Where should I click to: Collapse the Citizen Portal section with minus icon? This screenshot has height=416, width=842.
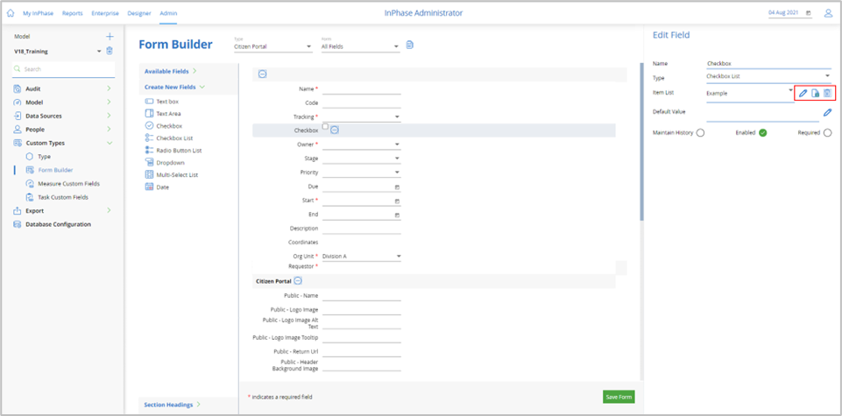coord(298,280)
